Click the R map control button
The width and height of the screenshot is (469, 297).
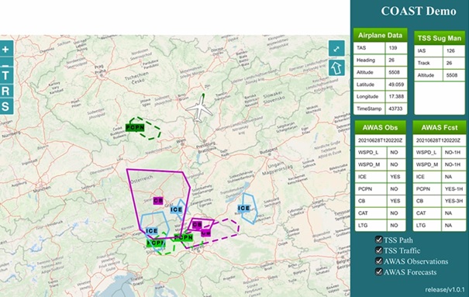pos(6,91)
